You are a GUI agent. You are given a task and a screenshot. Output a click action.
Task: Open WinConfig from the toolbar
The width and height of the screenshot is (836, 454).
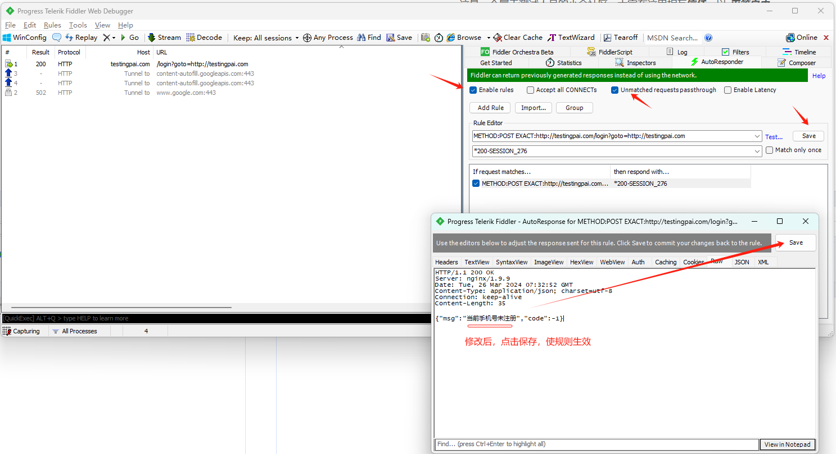pyautogui.click(x=25, y=38)
